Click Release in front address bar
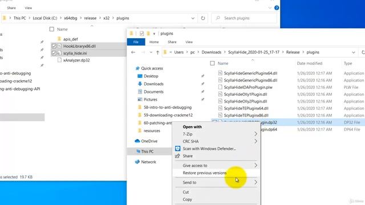The width and height of the screenshot is (365, 205). 293,52
